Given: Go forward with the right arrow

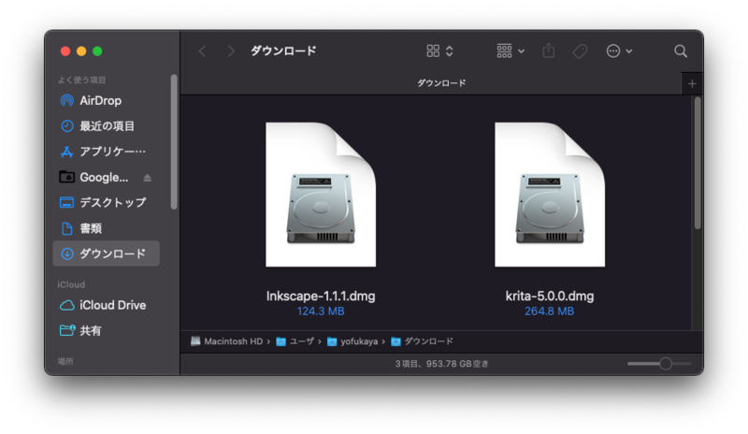Looking at the screenshot, I should pyautogui.click(x=231, y=51).
